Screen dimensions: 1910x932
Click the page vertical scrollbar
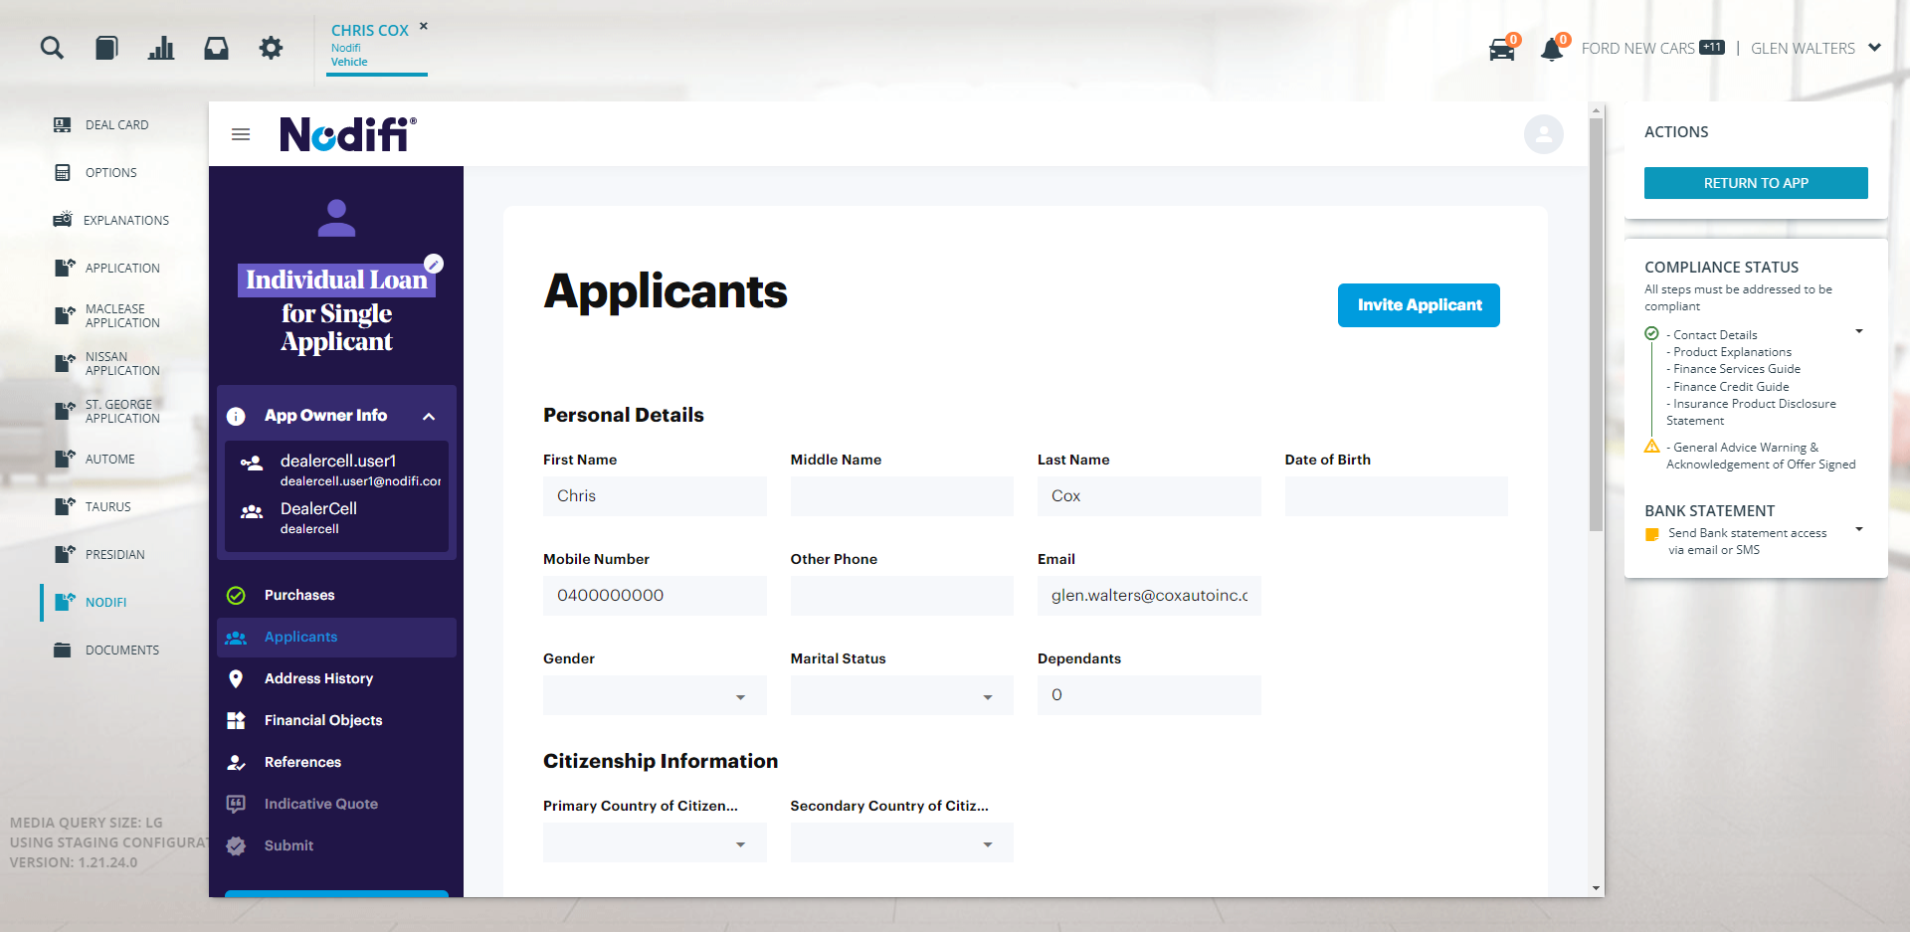[1596, 324]
